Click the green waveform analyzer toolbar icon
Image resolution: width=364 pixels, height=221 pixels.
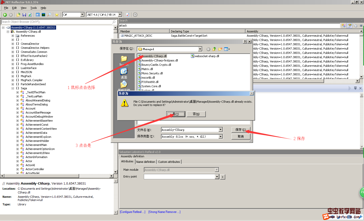[x=43, y=15]
